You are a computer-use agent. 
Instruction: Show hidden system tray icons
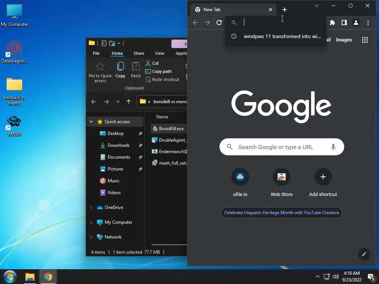click(x=318, y=277)
